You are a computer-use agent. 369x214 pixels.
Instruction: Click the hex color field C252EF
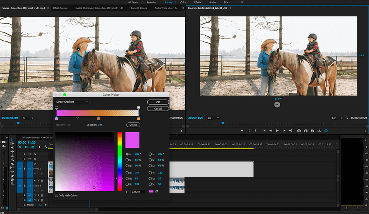click(x=138, y=192)
